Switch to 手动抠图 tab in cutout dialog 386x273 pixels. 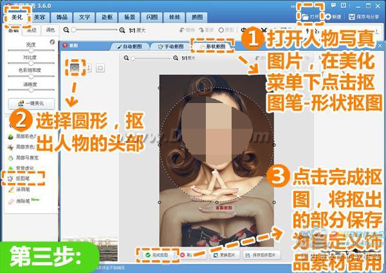tap(171, 46)
